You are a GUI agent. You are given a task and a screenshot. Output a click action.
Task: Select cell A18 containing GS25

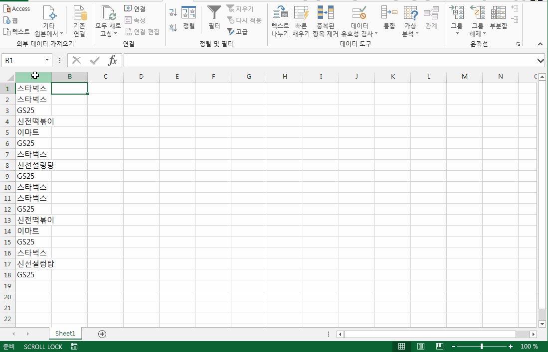click(33, 275)
